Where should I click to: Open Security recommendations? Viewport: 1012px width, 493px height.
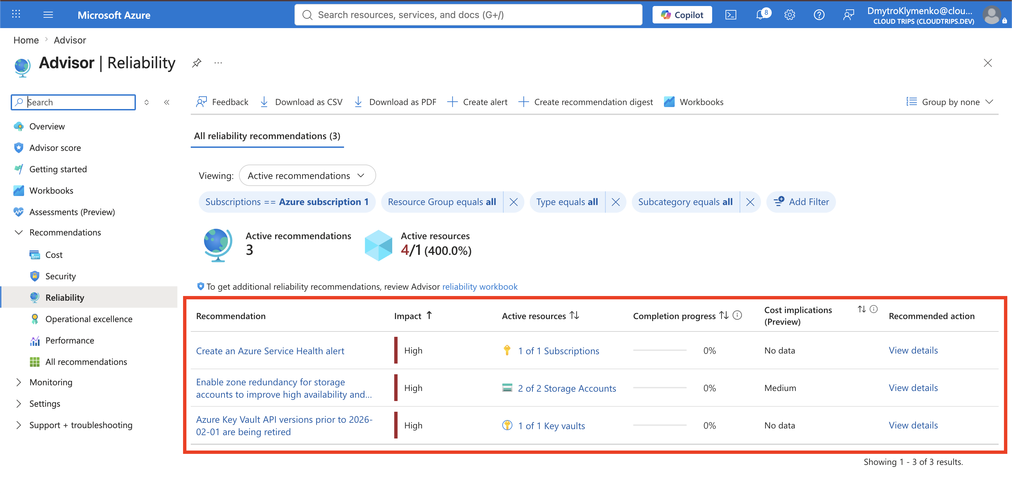coord(61,276)
